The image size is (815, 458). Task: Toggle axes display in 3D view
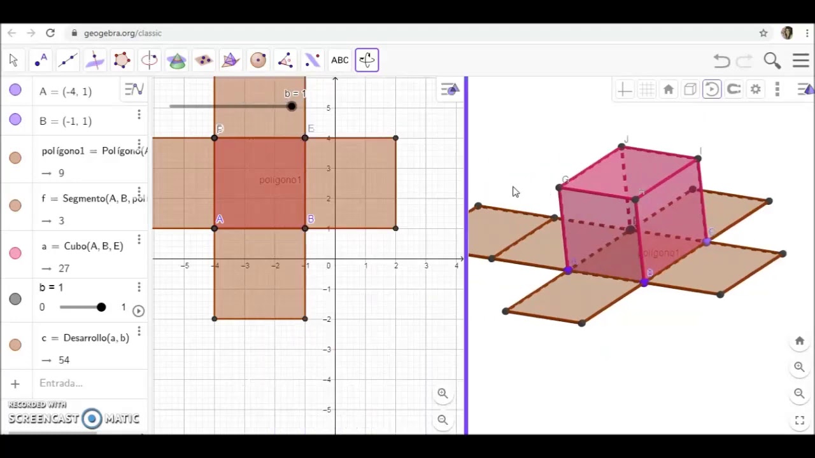[625, 90]
